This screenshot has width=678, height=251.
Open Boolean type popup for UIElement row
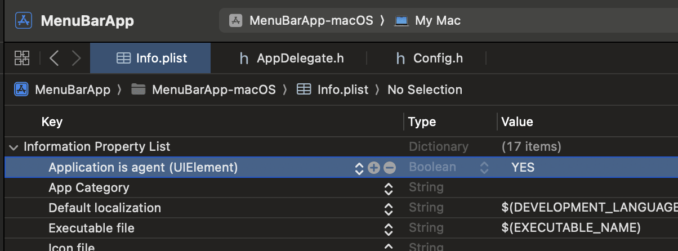click(484, 168)
